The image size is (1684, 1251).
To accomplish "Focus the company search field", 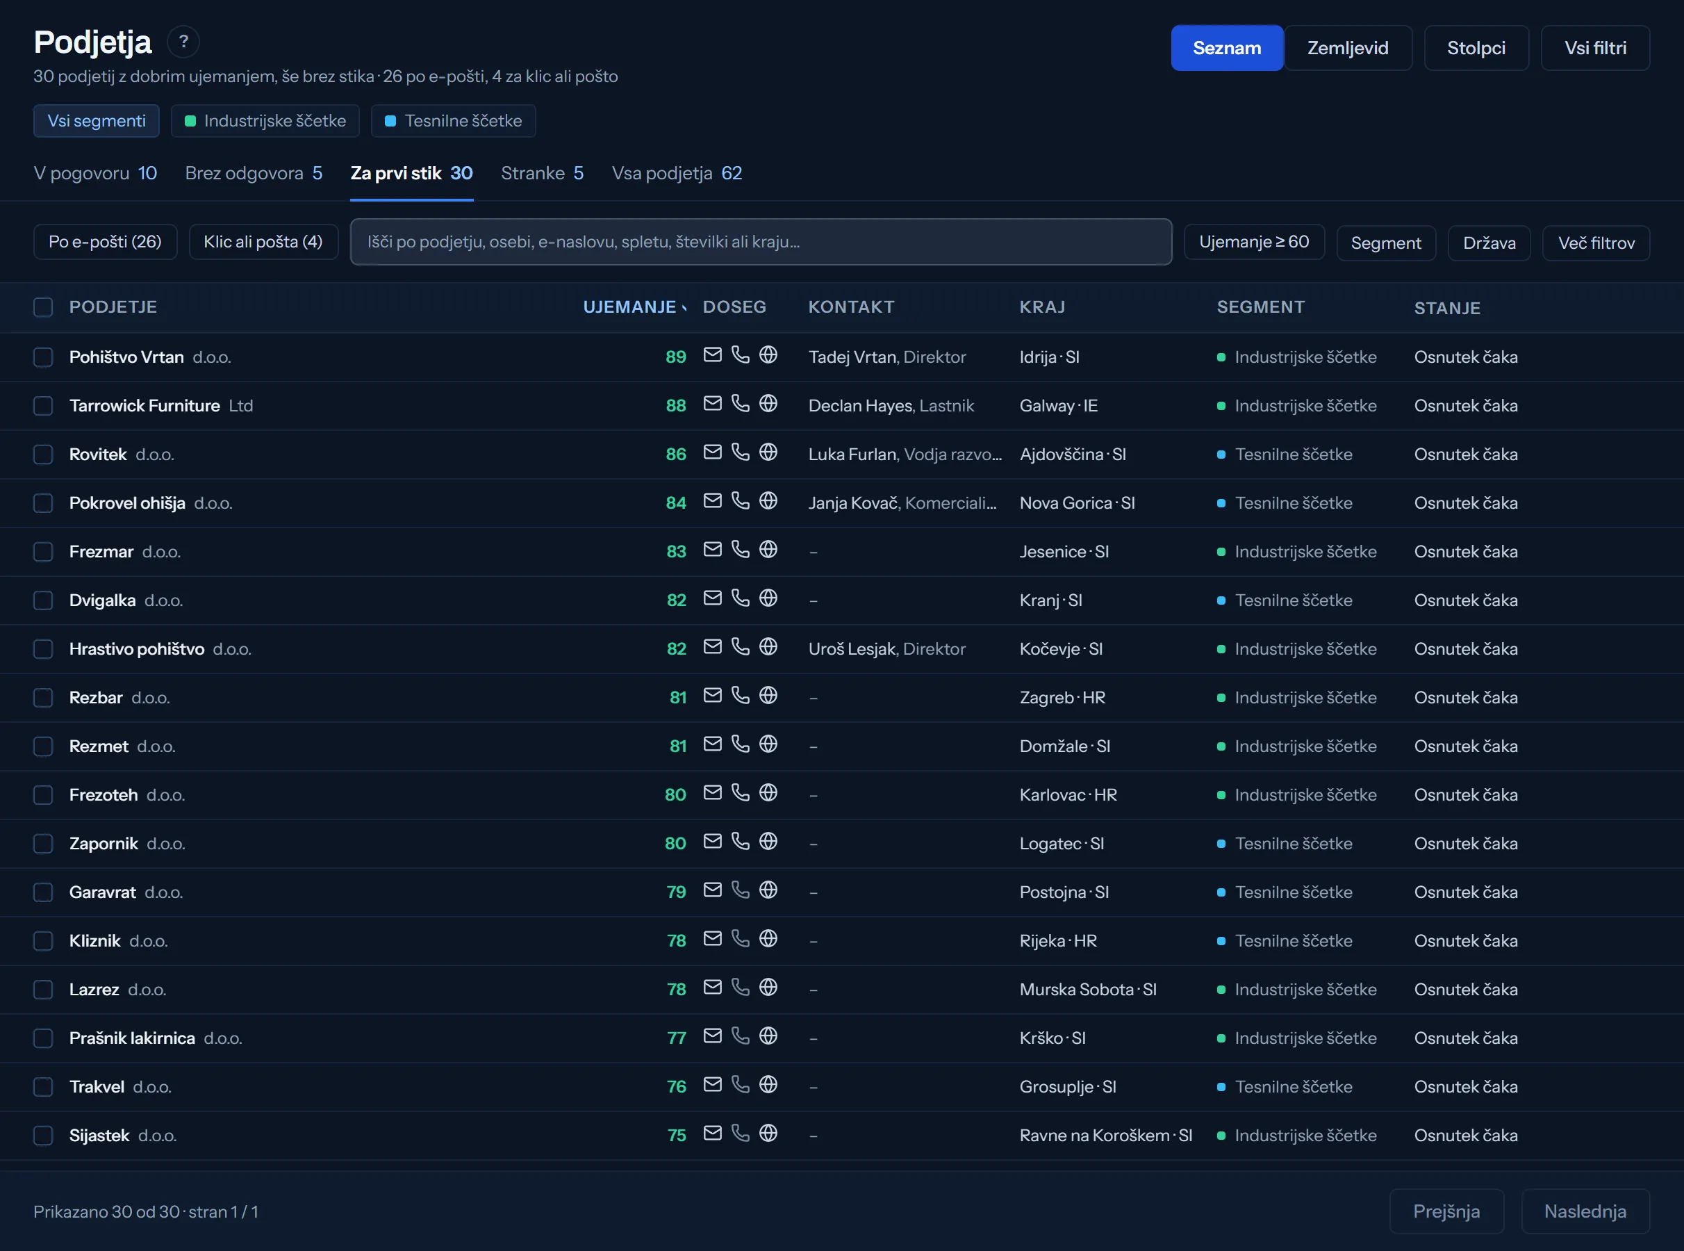I will [x=761, y=243].
